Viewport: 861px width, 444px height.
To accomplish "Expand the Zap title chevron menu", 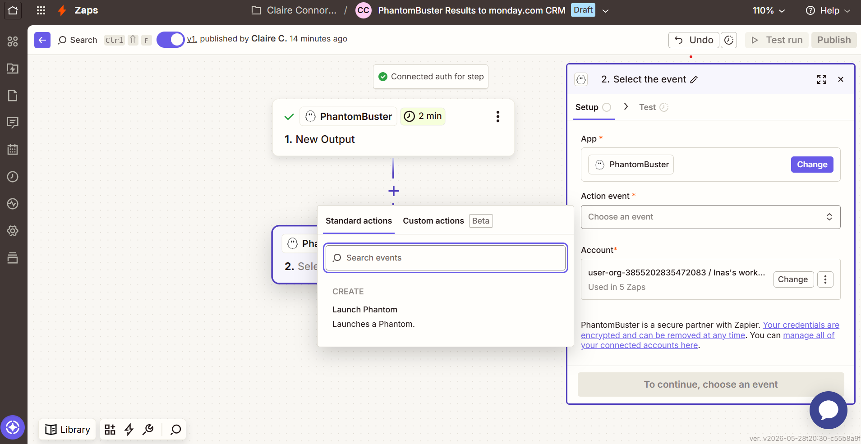I will [606, 11].
